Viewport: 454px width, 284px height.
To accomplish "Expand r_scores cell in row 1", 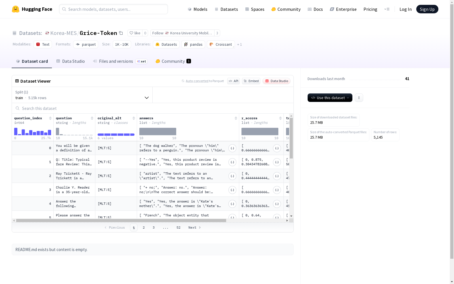I will [277, 162].
